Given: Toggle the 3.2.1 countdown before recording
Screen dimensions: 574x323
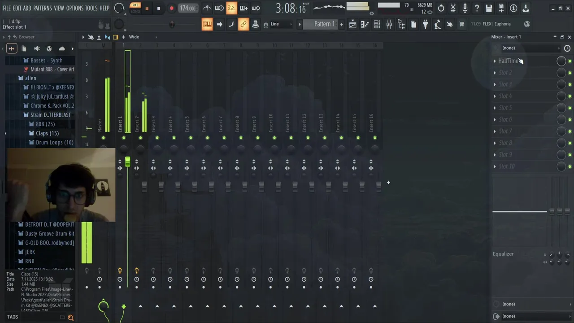Looking at the screenshot, I should (x=231, y=8).
